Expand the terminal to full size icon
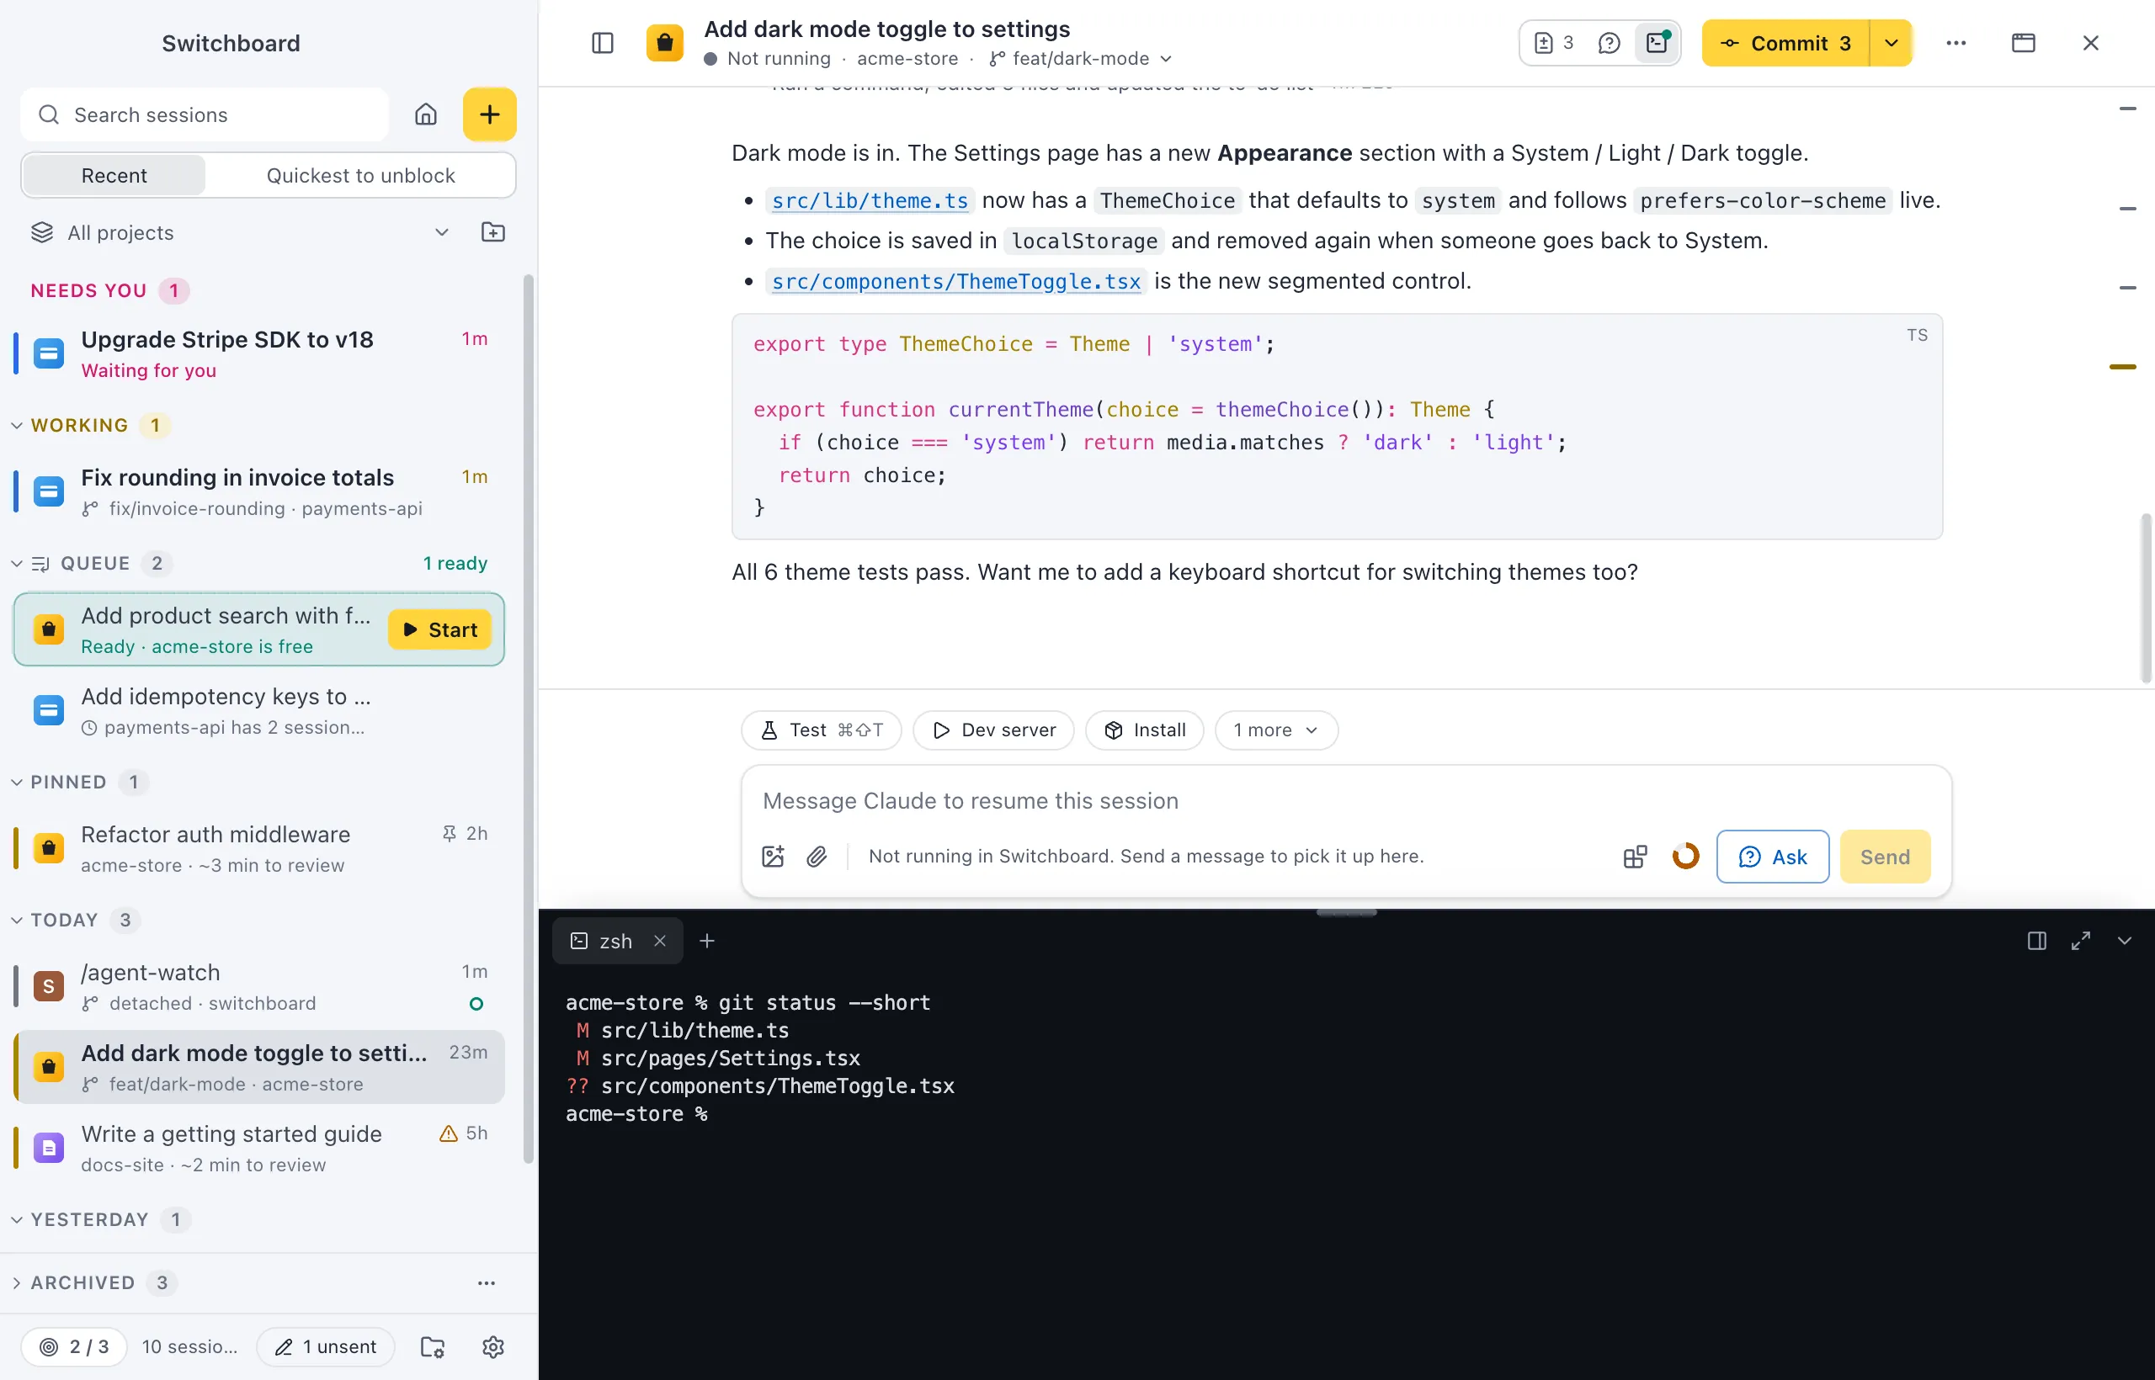Viewport: 2155px width, 1380px height. [2081, 941]
